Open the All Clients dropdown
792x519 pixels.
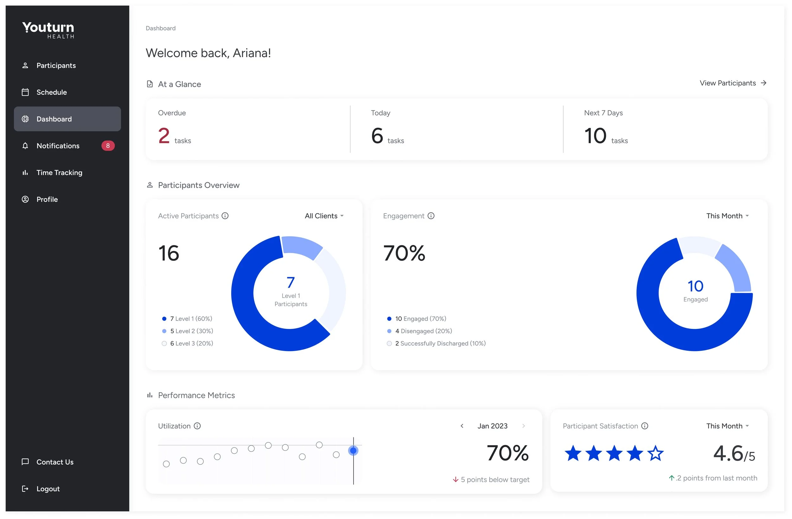click(324, 216)
